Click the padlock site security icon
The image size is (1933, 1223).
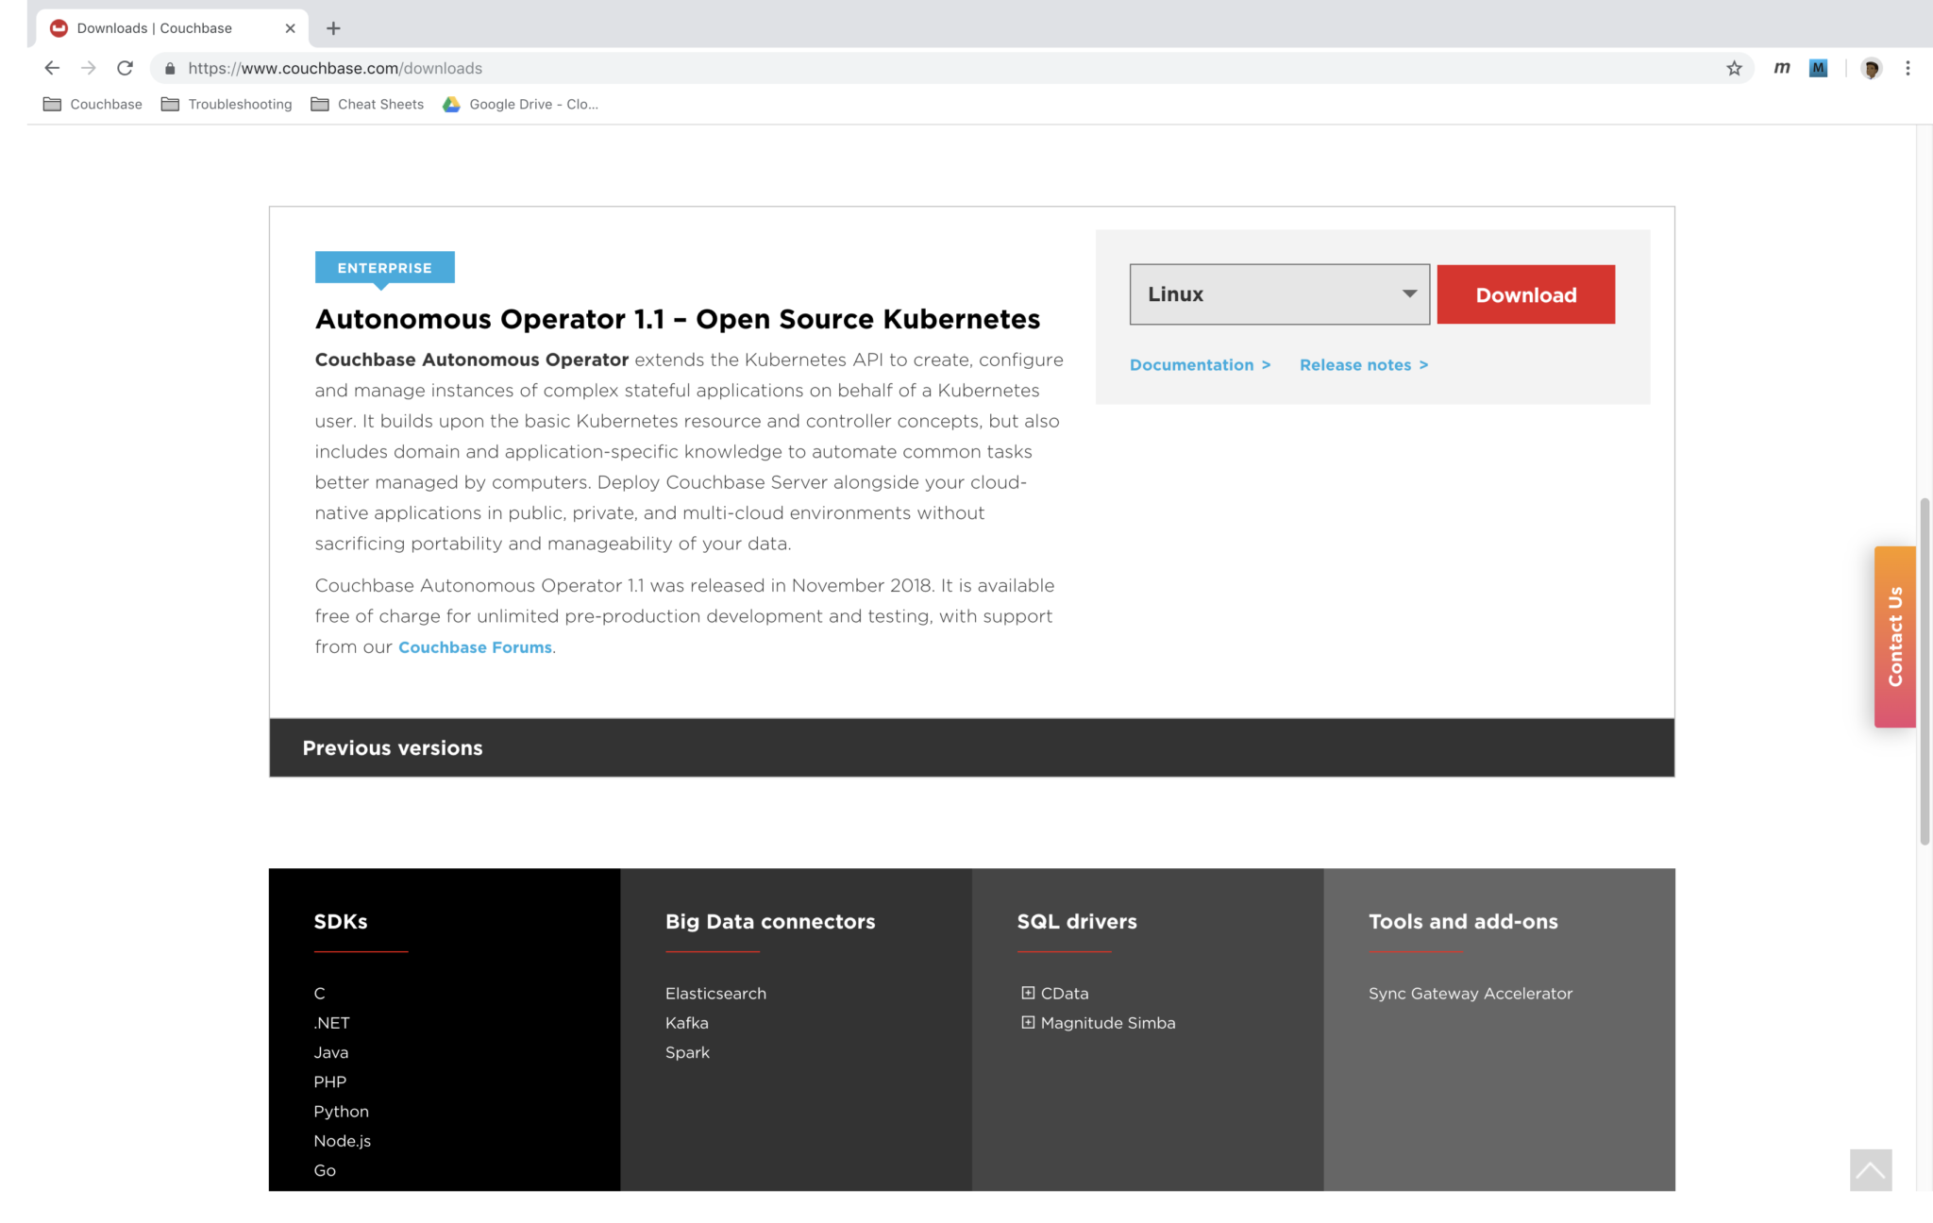(169, 68)
